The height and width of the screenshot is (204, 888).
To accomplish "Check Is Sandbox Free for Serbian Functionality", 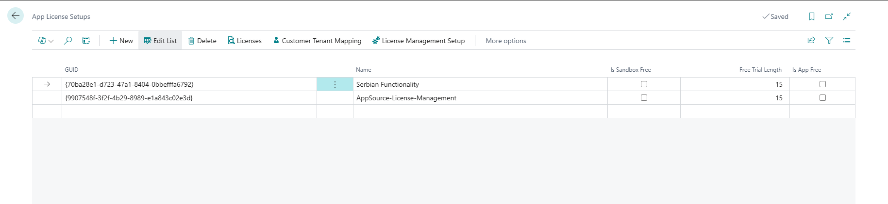I will (644, 84).
